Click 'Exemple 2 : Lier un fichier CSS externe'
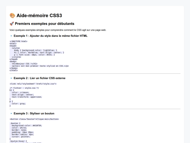Screen dimensions: 190x143 [x=39, y=78]
